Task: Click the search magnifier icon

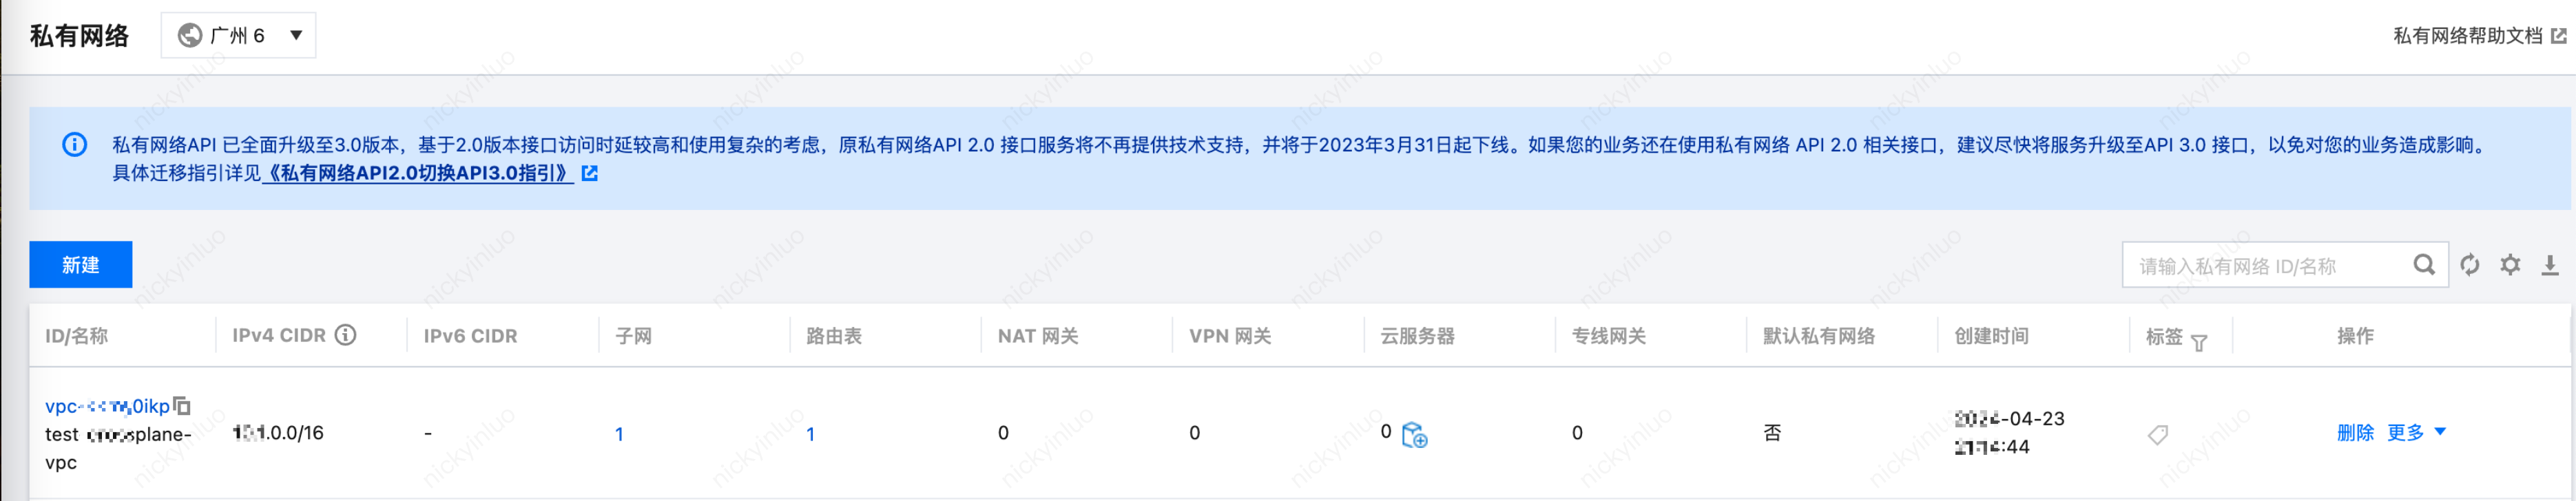Action: pyautogui.click(x=2424, y=265)
